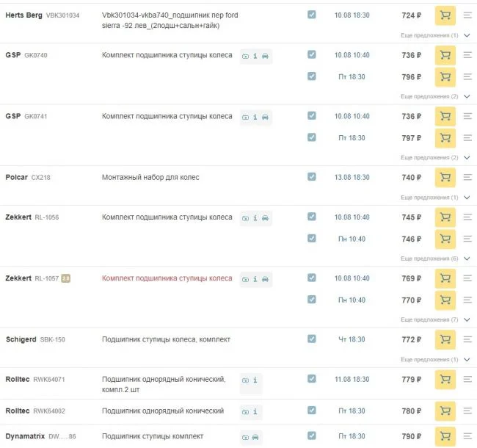Add Herts Berg VBK301034 to cart
This screenshot has height=448, width=477.
click(x=445, y=15)
